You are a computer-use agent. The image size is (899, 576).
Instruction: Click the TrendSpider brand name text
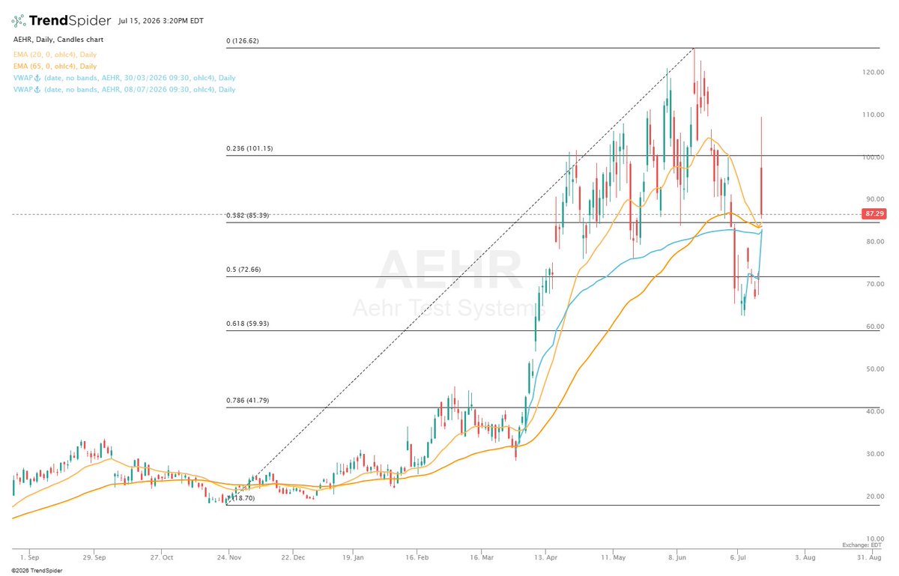(x=70, y=20)
